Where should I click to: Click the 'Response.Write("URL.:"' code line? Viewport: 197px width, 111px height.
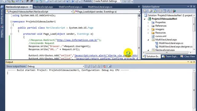(x=54, y=49)
